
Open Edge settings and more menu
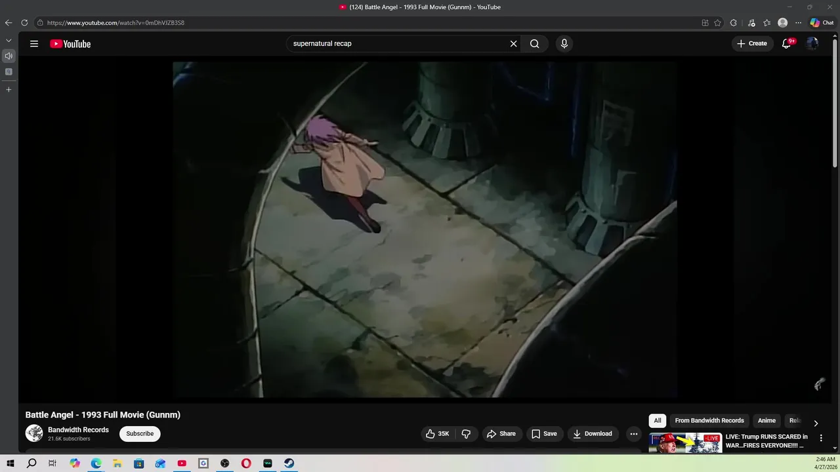coord(798,23)
